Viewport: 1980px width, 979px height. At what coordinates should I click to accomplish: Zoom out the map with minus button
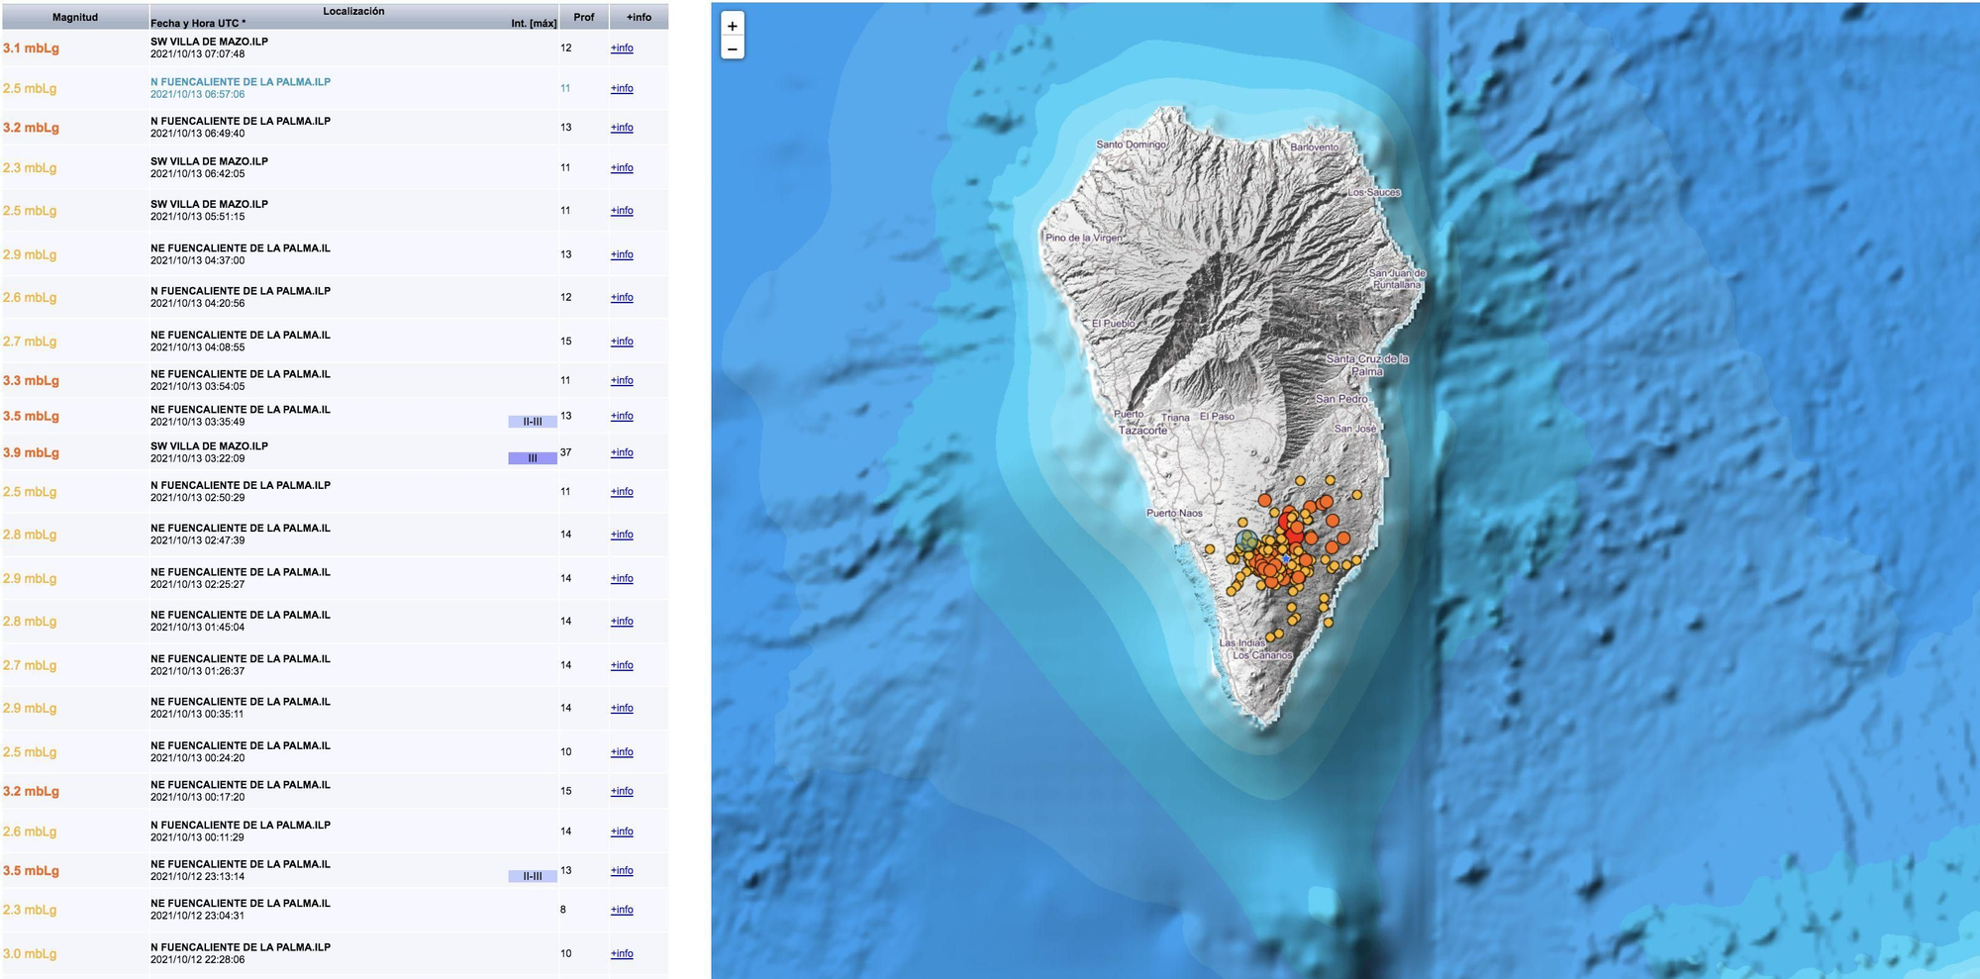(733, 49)
